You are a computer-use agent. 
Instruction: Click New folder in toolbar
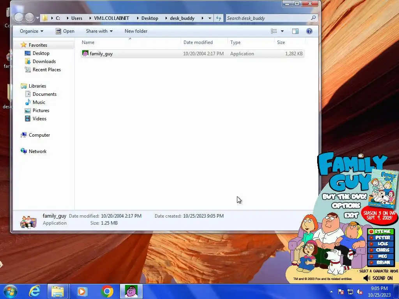pos(136,31)
